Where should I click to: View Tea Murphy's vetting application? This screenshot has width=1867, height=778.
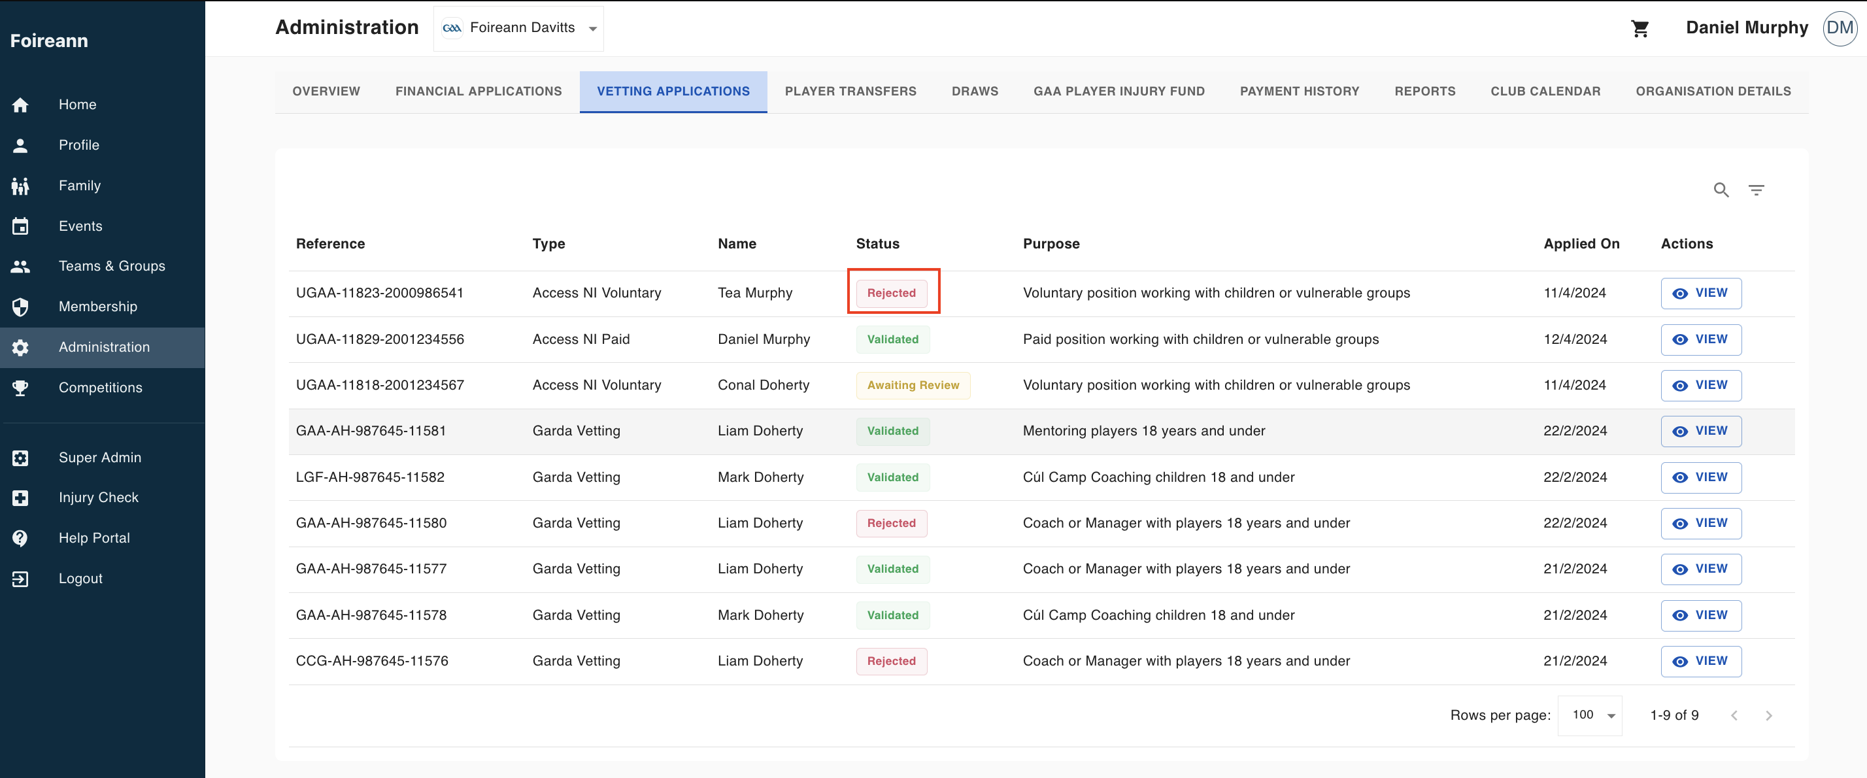tap(1700, 293)
